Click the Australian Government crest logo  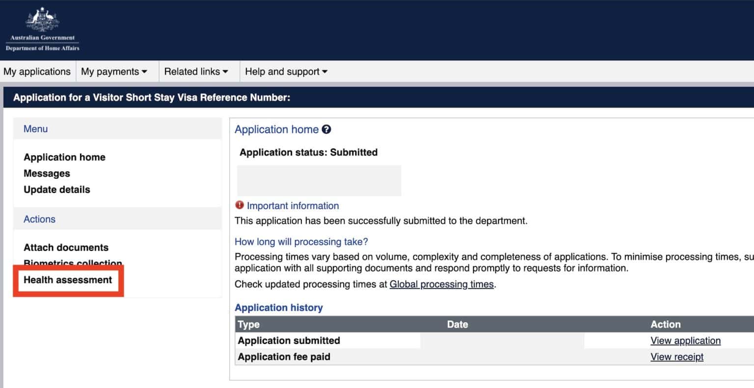(x=42, y=20)
